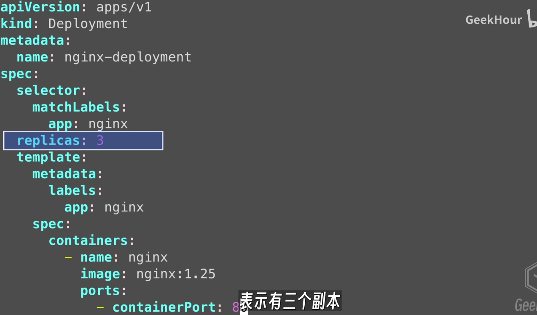Click the GeekHour watermark logo
Screen dimensions: 537x315
pyautogui.click(x=494, y=20)
